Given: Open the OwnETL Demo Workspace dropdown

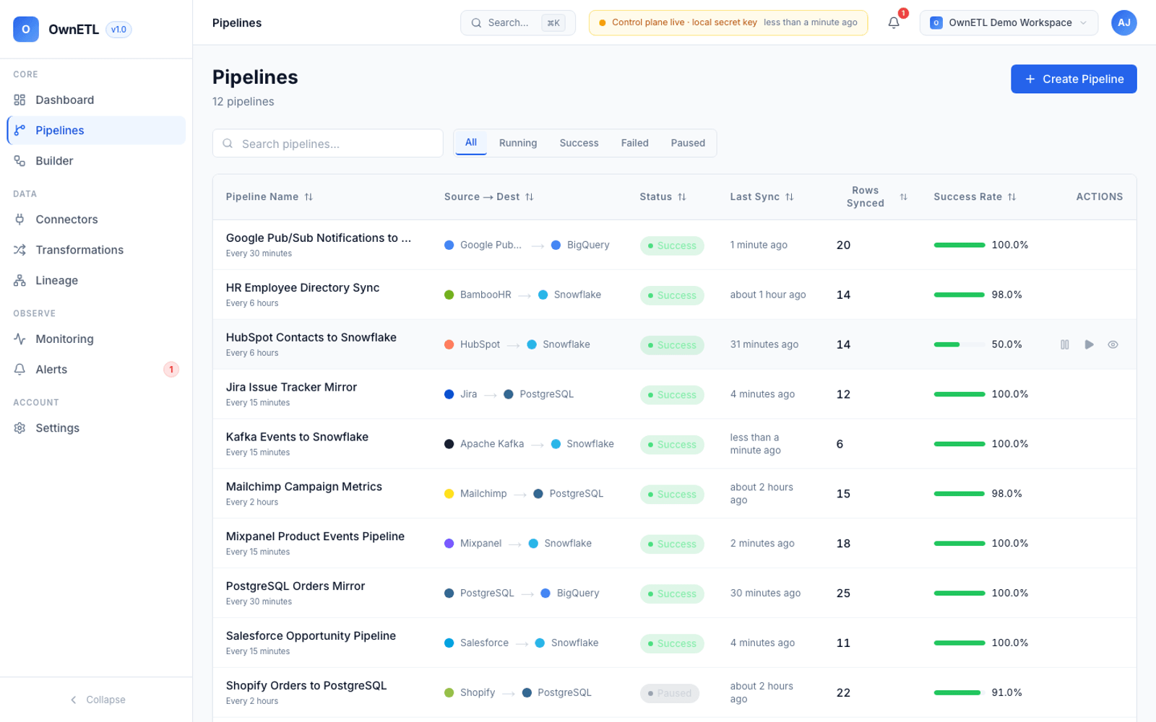Looking at the screenshot, I should pos(1009,22).
